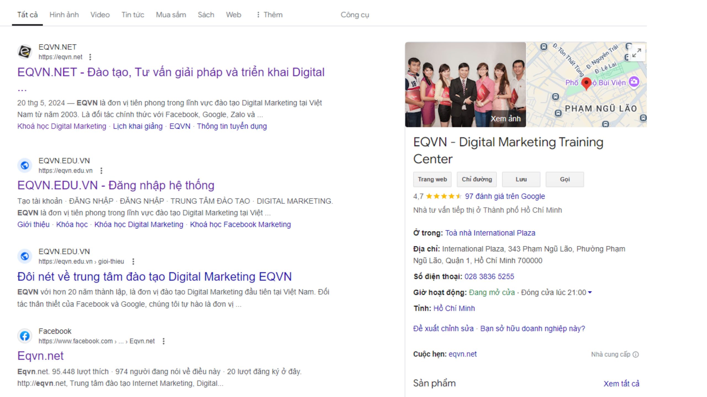Switch to Hình ảnh tab
This screenshot has width=707, height=397.
tap(64, 15)
